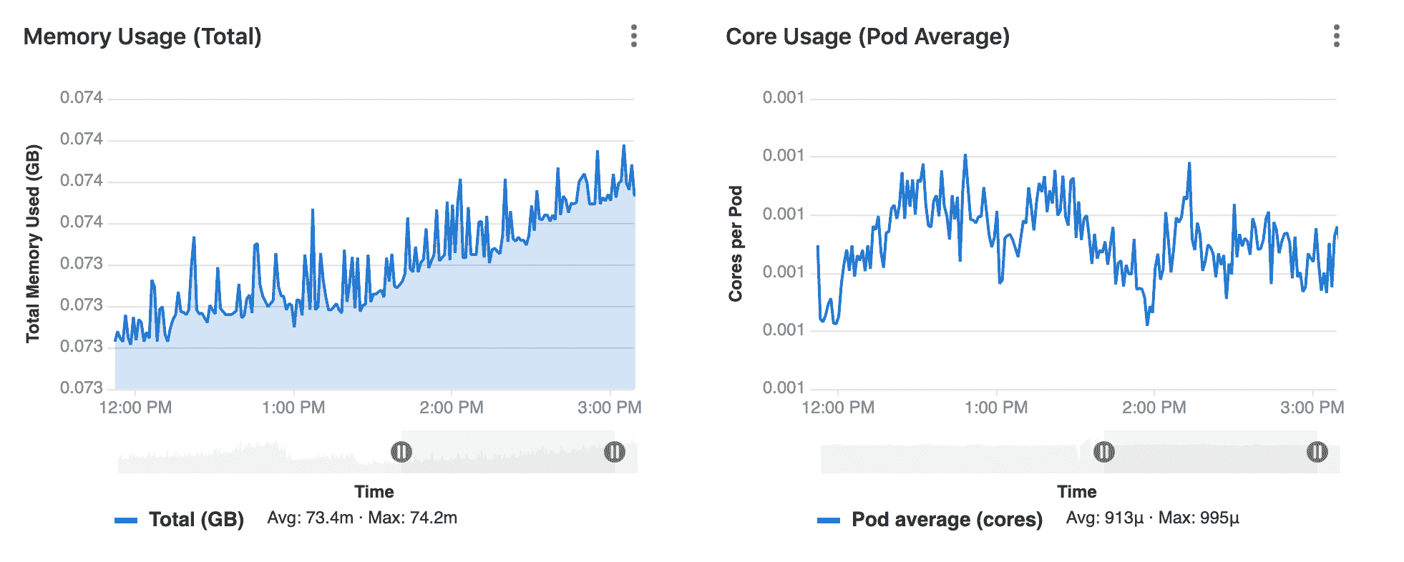Click the Pod average (cores) legend swatch
This screenshot has width=1404, height=562.
(x=829, y=521)
